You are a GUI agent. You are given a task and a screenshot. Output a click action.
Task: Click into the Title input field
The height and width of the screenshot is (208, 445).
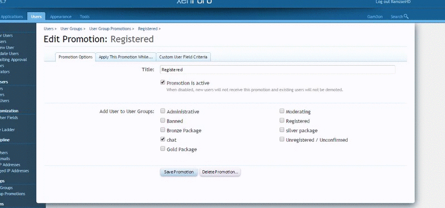point(278,70)
